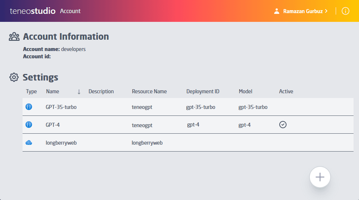Select the GPT-4 name cell
Screen dimensions: 359x200
[x=53, y=125]
